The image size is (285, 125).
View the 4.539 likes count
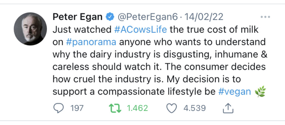(x=195, y=109)
